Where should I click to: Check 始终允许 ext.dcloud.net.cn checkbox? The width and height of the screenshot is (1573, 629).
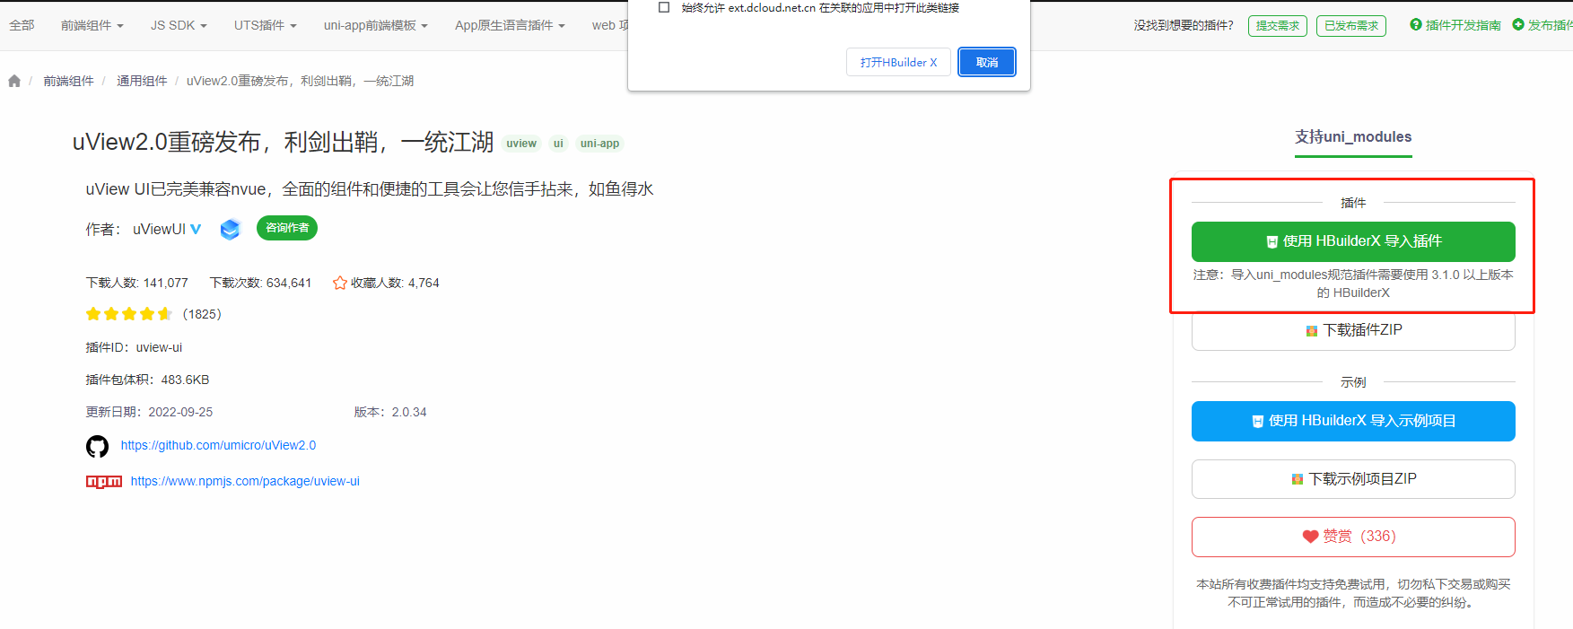click(664, 7)
